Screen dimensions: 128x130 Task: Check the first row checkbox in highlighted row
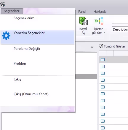[103, 60]
